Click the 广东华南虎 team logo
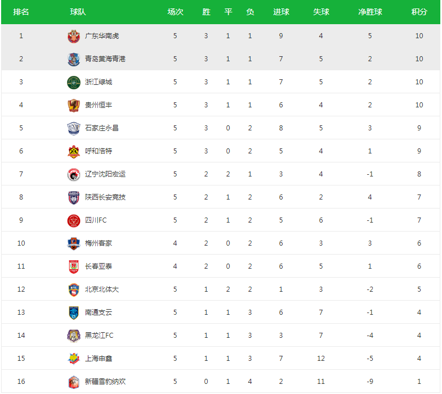The width and height of the screenshot is (442, 394). click(x=74, y=36)
